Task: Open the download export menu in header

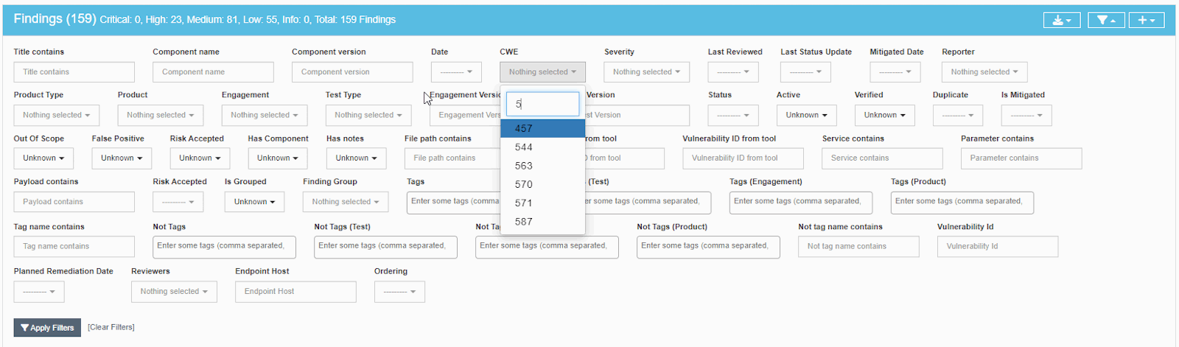Action: click(x=1061, y=20)
